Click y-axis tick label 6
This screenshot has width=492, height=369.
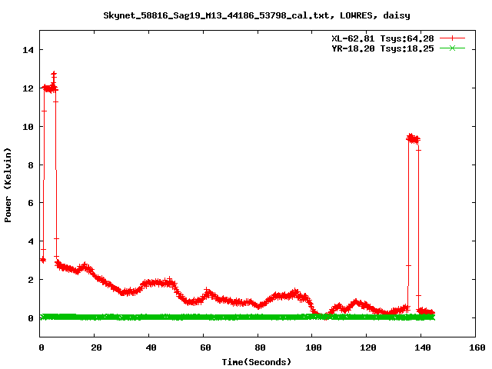tap(31, 203)
